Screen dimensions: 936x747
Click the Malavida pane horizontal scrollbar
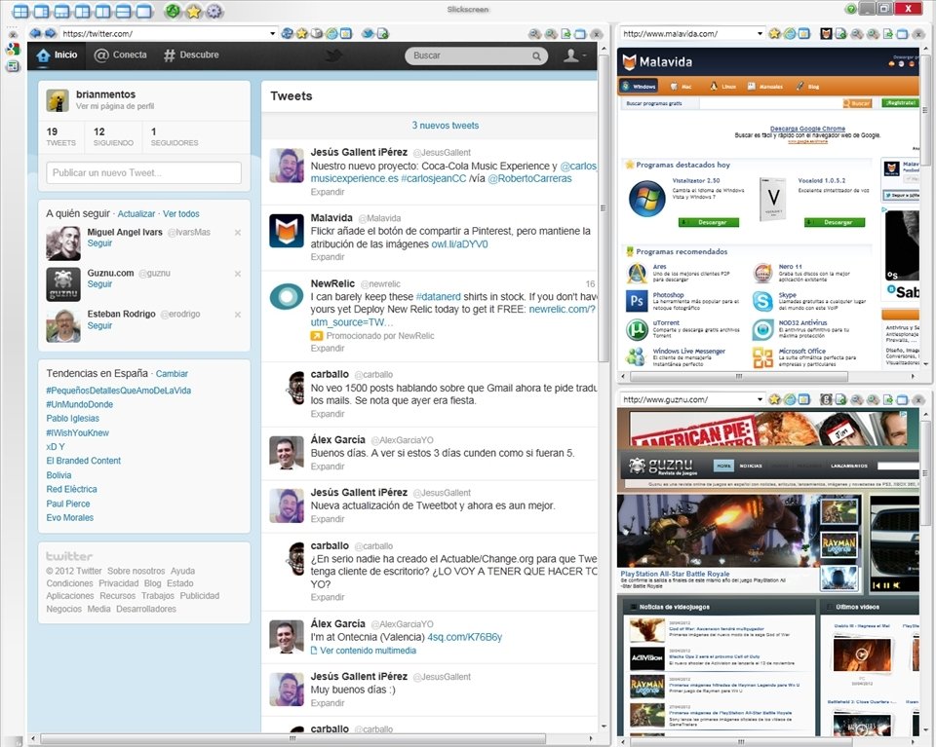(738, 376)
